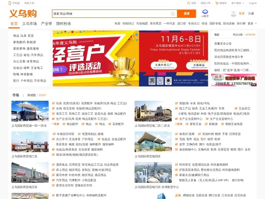Open the shopping cart icon
The image size is (265, 199).
tap(217, 3)
